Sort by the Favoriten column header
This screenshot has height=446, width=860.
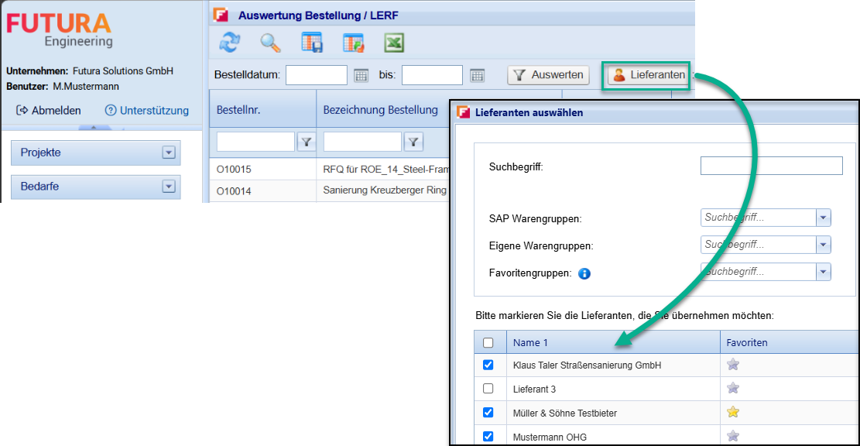tap(790, 342)
